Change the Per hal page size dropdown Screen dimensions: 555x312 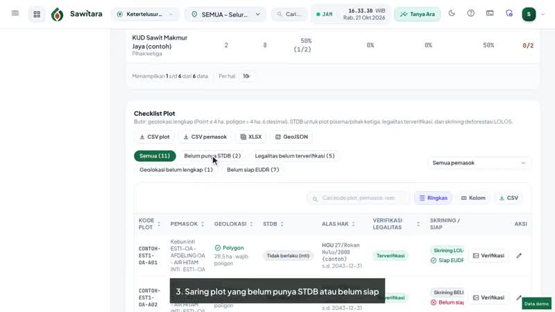pos(246,76)
